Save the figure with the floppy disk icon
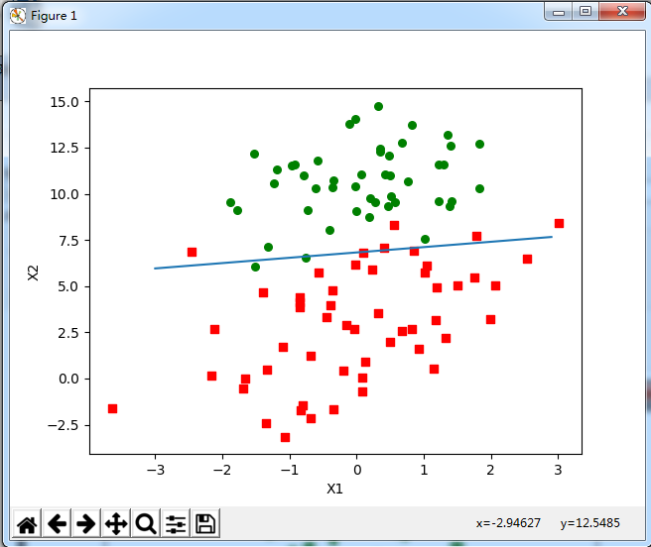This screenshot has height=547, width=651. click(205, 523)
